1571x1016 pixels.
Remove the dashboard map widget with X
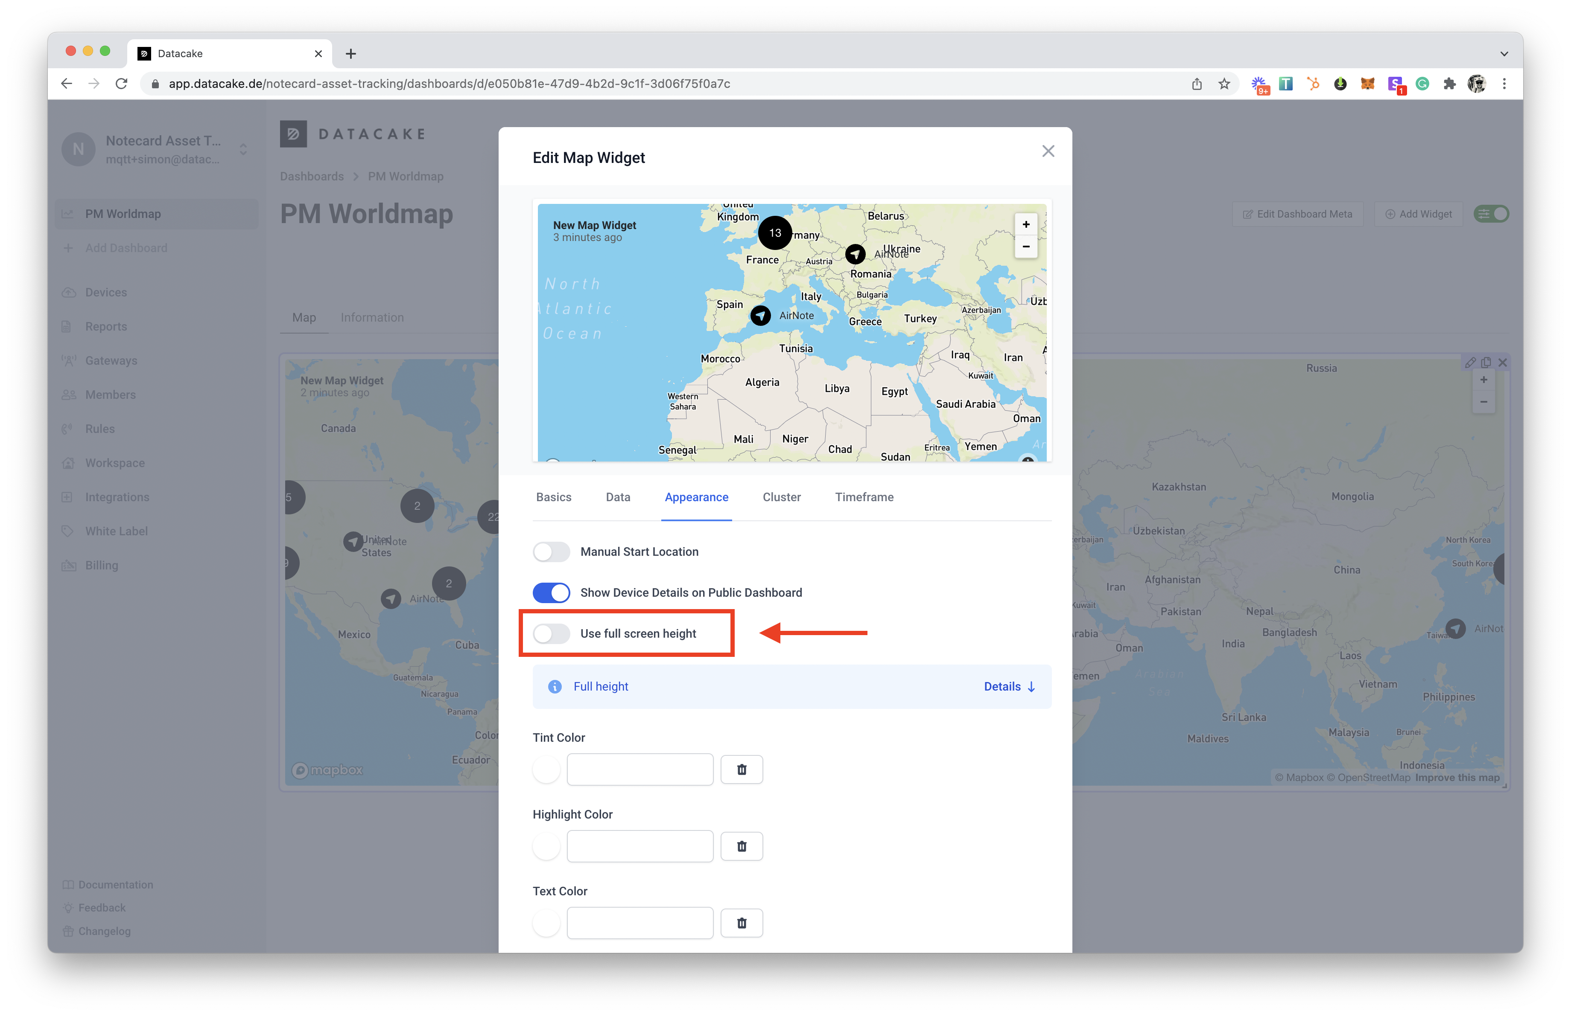[1502, 362]
